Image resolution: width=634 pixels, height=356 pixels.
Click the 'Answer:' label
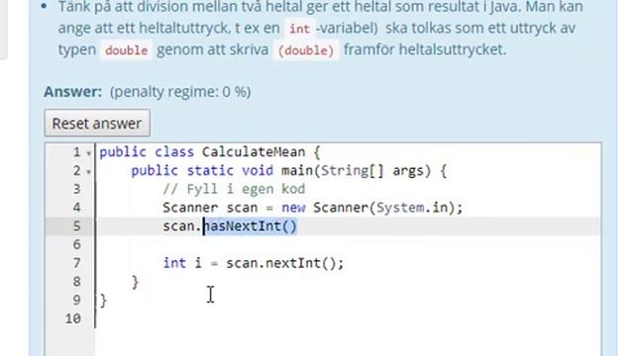coord(72,92)
